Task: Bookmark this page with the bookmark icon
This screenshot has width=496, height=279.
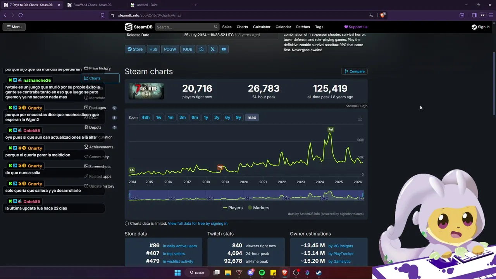Action: [102, 15]
